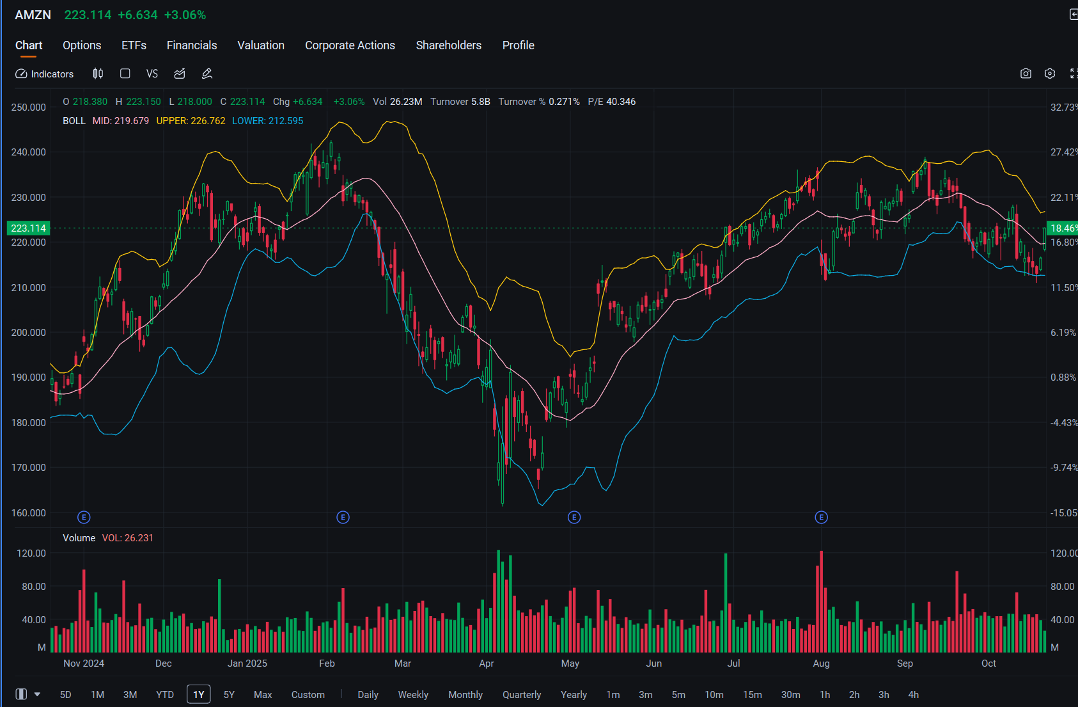Screen dimensions: 1078x707
Task: Select the 1M time range
Action: point(97,695)
